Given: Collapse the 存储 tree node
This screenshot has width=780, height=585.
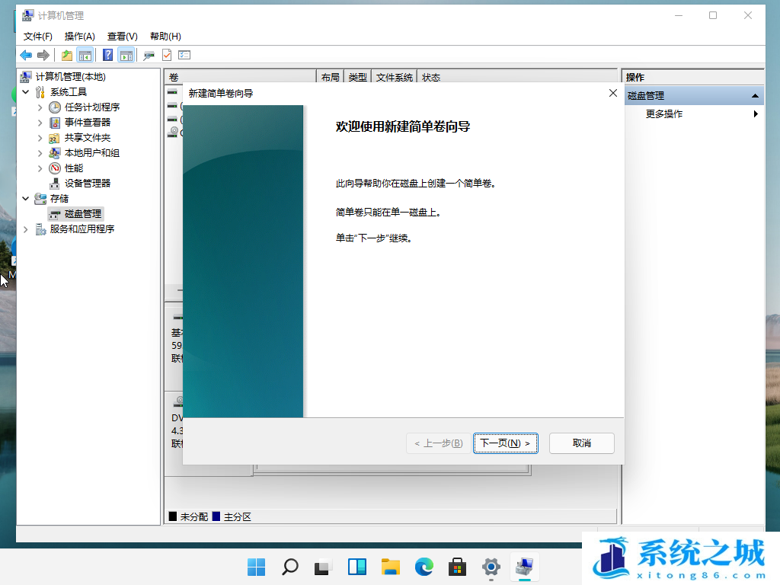Looking at the screenshot, I should 26,199.
